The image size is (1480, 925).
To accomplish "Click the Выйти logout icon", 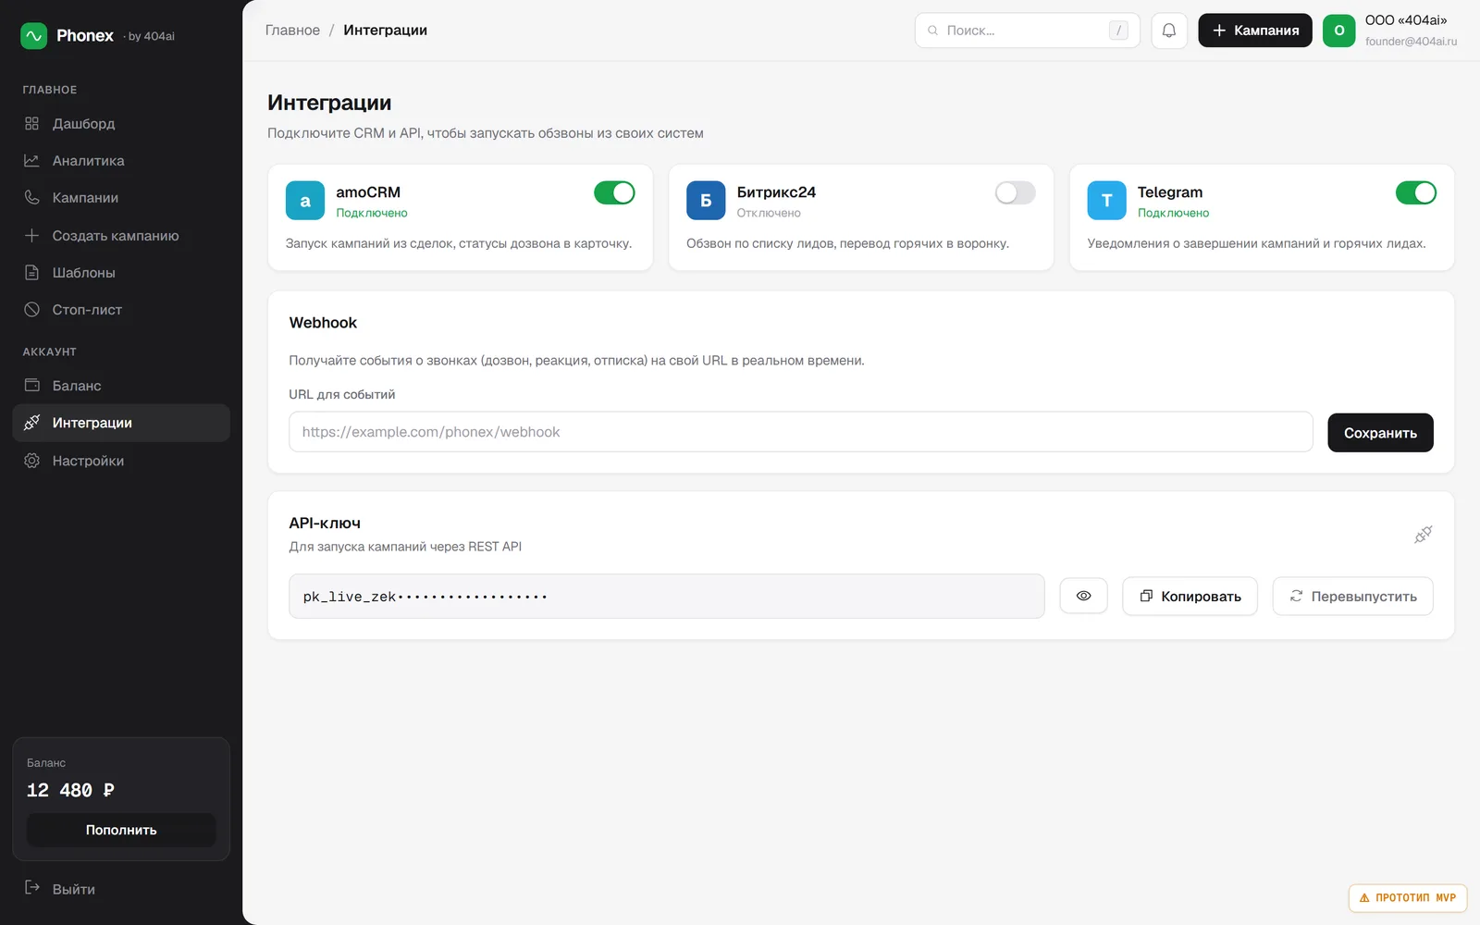I will tap(31, 888).
